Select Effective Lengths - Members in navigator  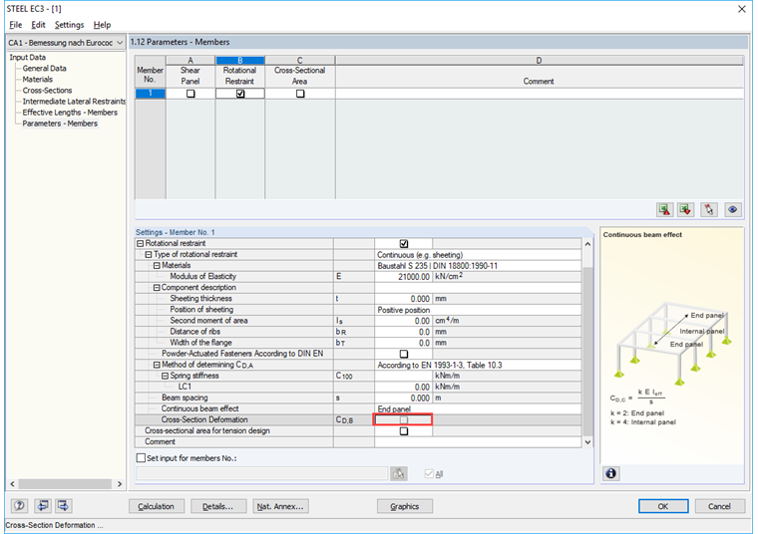(x=70, y=113)
